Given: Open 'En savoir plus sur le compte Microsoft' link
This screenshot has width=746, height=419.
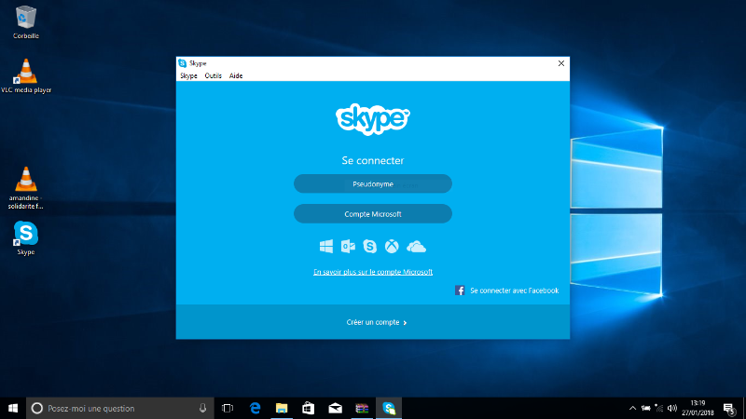Looking at the screenshot, I should (x=373, y=272).
